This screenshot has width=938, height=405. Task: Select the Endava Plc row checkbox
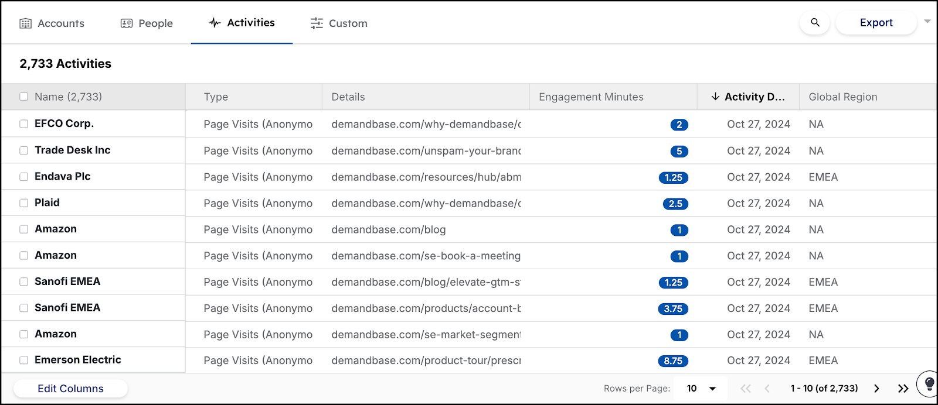pyautogui.click(x=23, y=177)
